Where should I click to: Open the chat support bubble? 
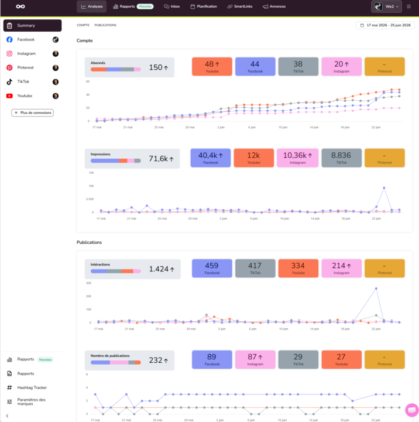coord(412,410)
